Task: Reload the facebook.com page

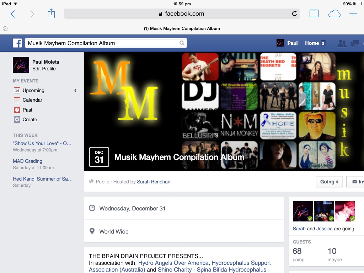Action: (x=294, y=14)
